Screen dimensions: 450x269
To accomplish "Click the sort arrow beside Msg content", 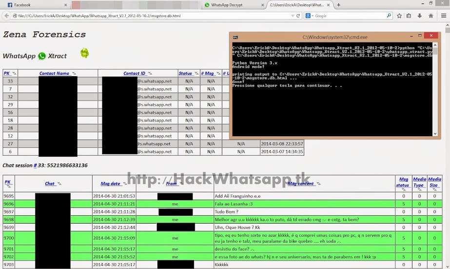I will pos(318,184).
